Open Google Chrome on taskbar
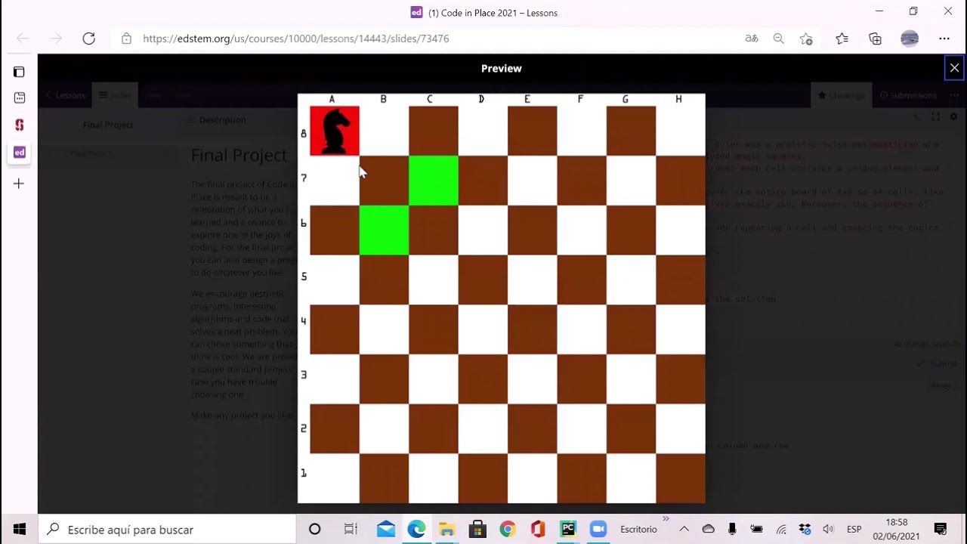Viewport: 967px width, 544px height. [x=507, y=529]
